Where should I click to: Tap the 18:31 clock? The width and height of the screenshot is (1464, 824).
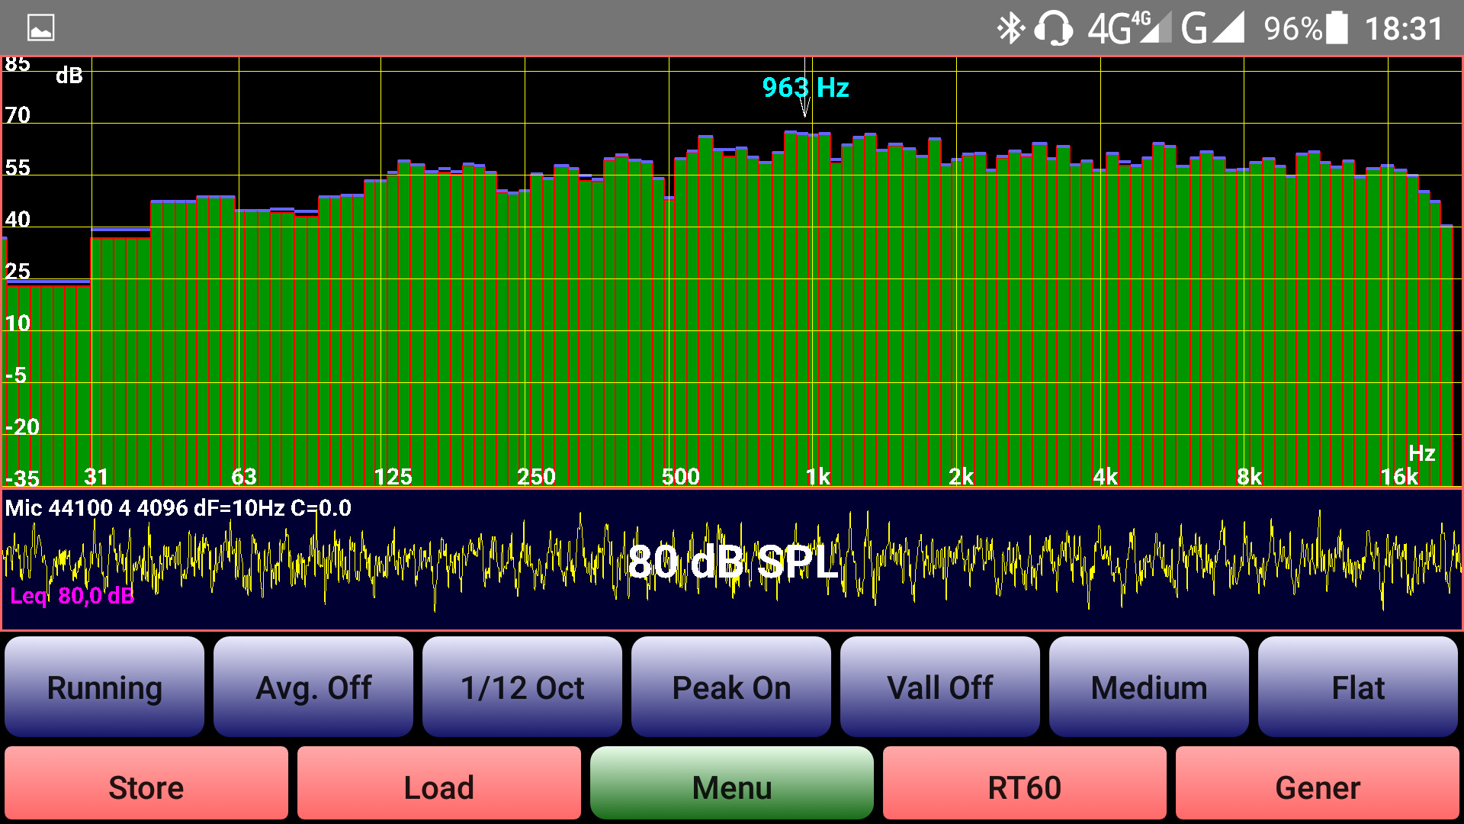(x=1403, y=29)
